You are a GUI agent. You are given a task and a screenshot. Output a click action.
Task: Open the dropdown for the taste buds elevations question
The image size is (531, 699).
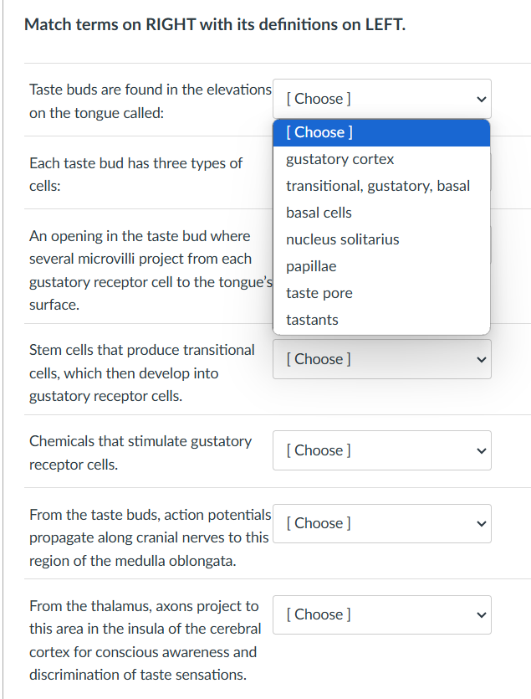381,98
